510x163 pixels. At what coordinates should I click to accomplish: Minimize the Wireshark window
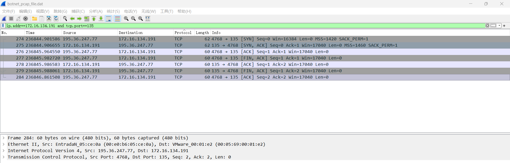(x=471, y=4)
